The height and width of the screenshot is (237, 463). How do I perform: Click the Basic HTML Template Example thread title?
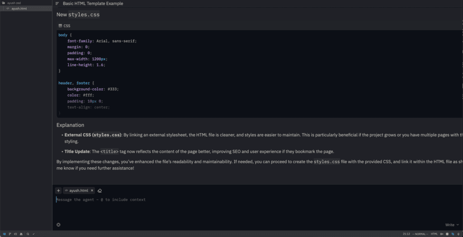click(x=93, y=4)
